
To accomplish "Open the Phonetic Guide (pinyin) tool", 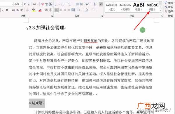I will [47, 4].
